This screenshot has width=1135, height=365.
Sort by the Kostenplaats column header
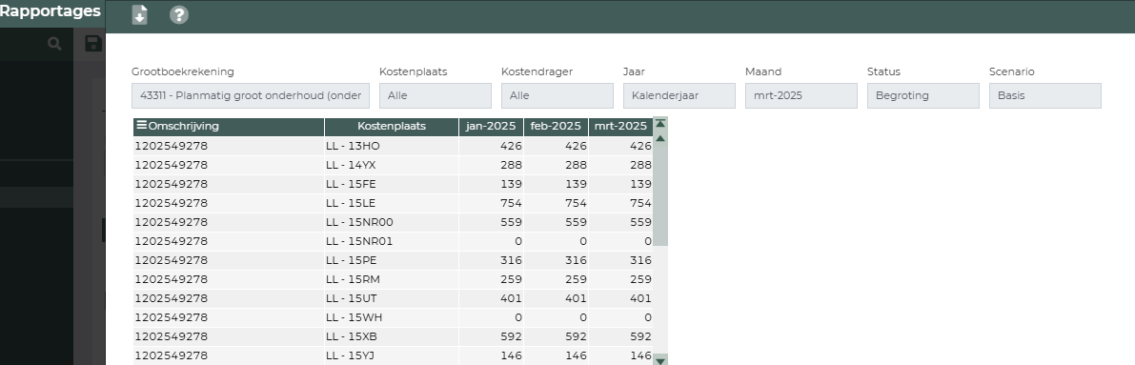tap(392, 126)
